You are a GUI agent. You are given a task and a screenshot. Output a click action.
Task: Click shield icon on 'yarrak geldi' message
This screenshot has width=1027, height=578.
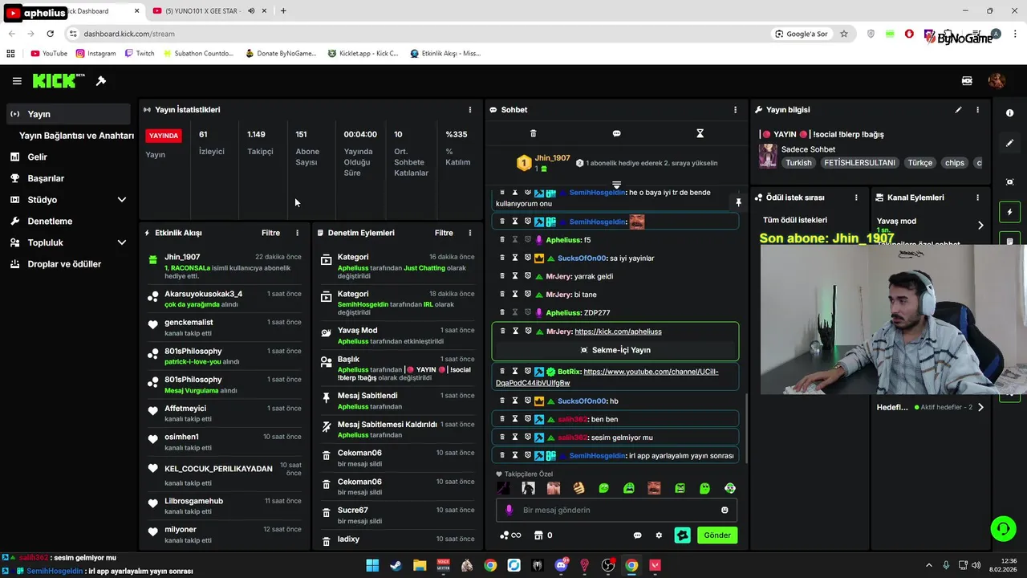coord(528,276)
